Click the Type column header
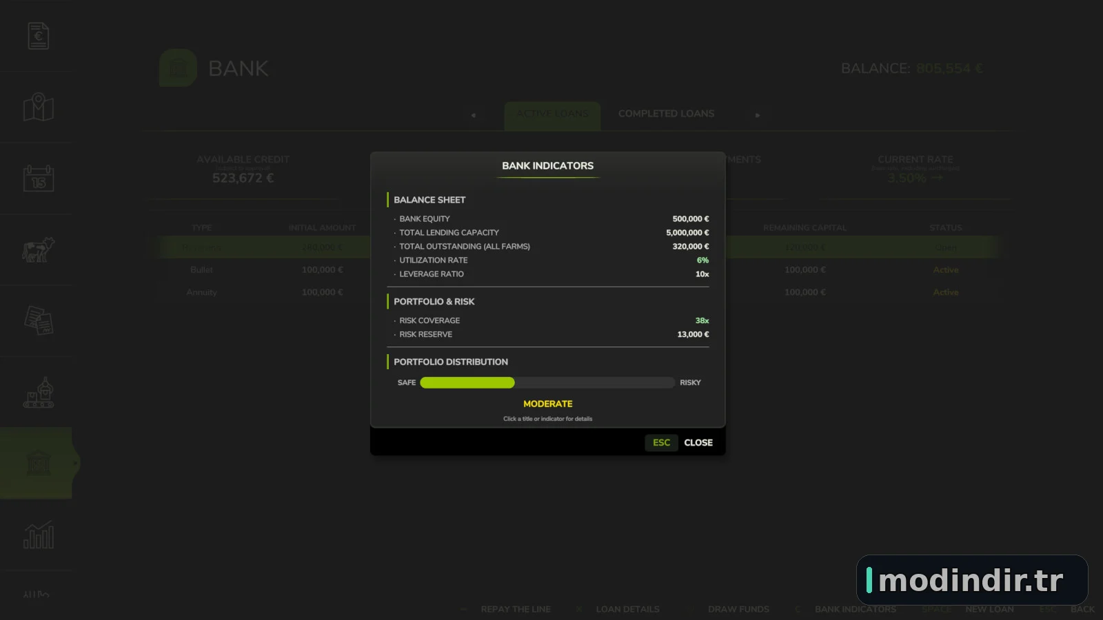Image resolution: width=1103 pixels, height=620 pixels. (x=201, y=227)
